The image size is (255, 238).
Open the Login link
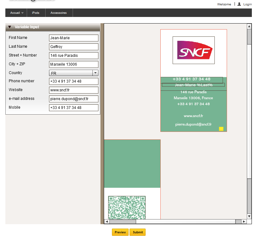tap(247, 4)
